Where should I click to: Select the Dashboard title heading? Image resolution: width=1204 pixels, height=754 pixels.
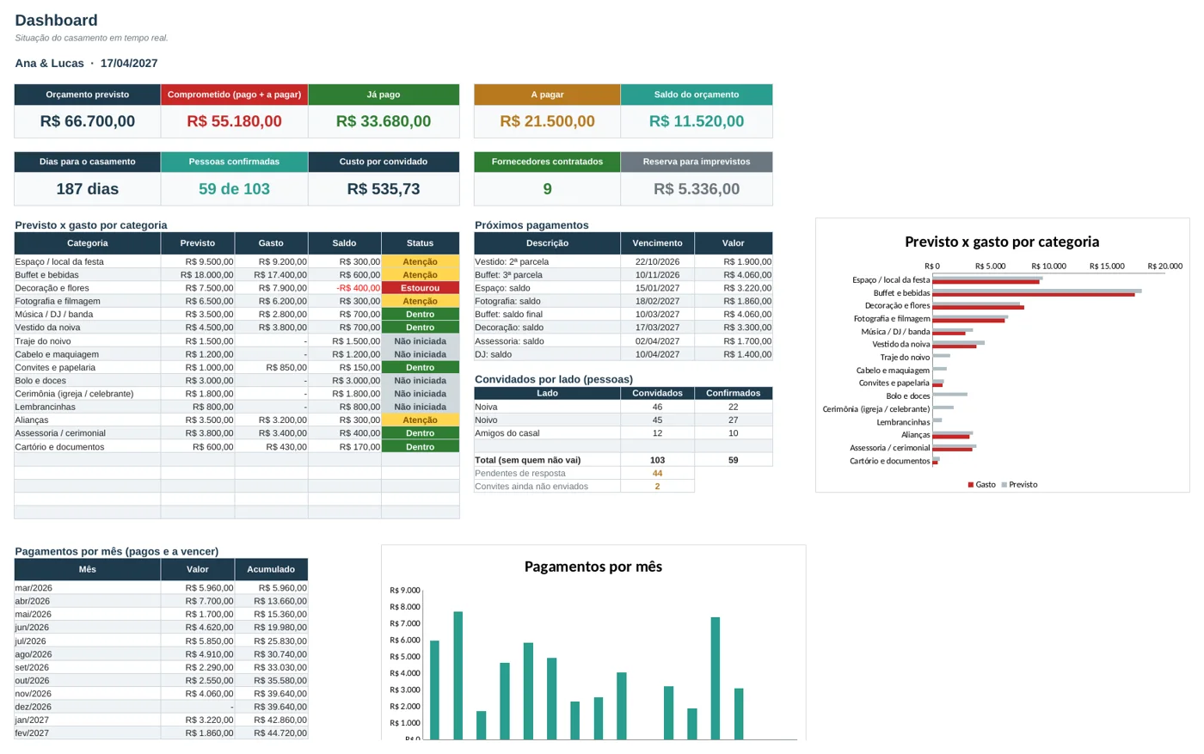point(56,20)
